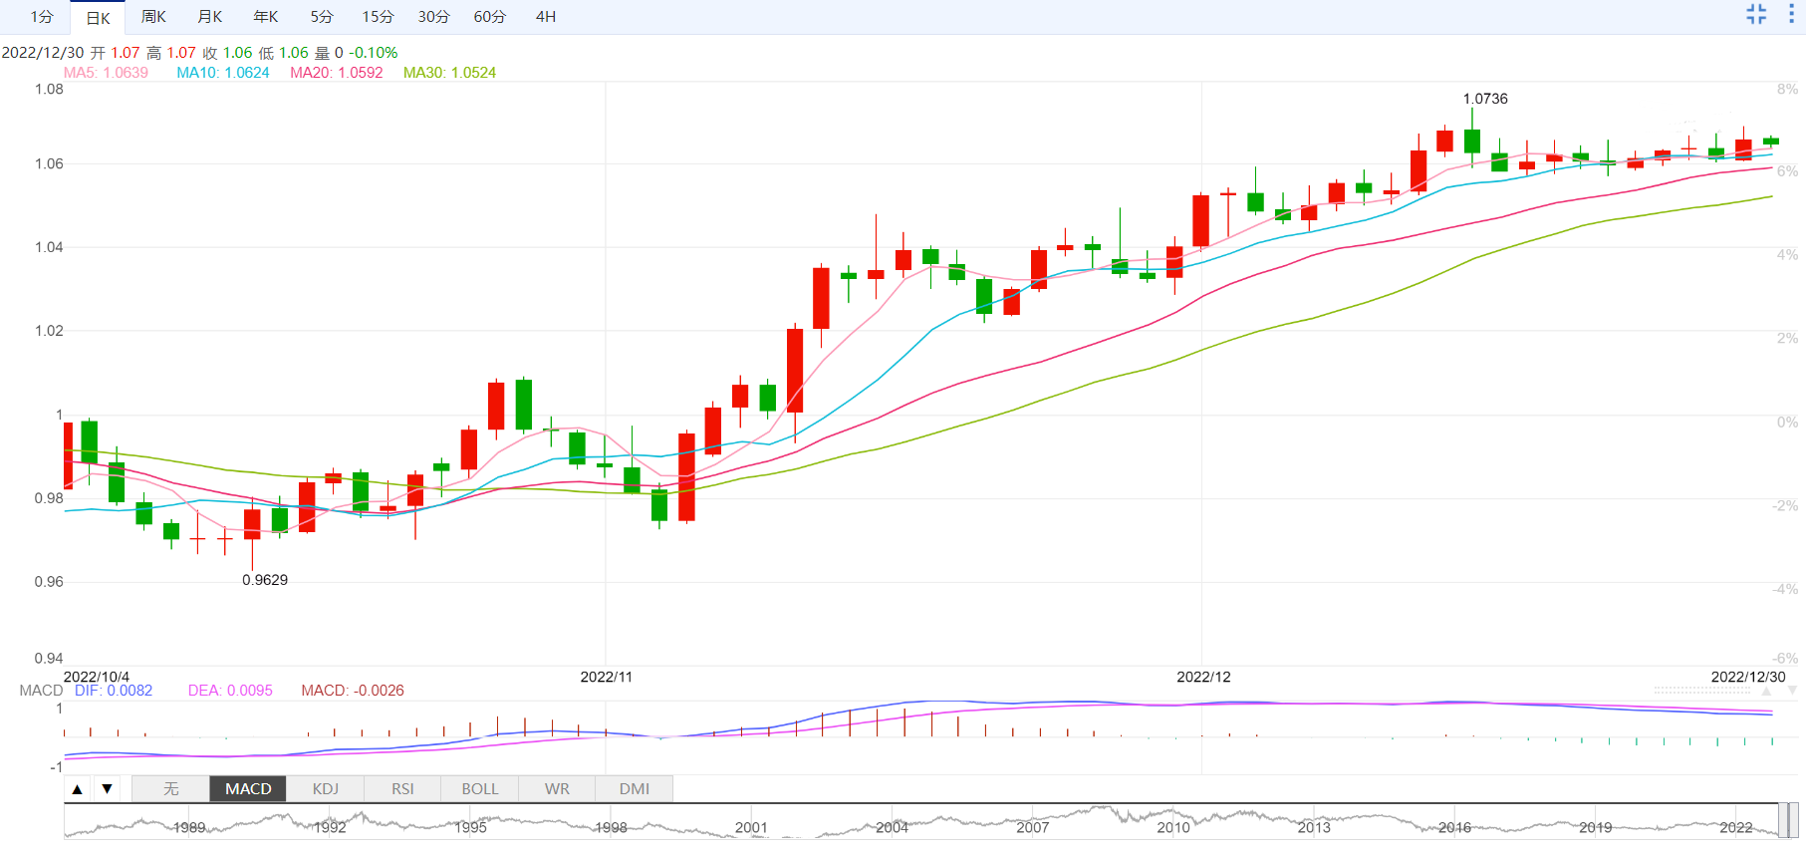Click the gray up triangle under 2022/12/30

pyautogui.click(x=1766, y=691)
